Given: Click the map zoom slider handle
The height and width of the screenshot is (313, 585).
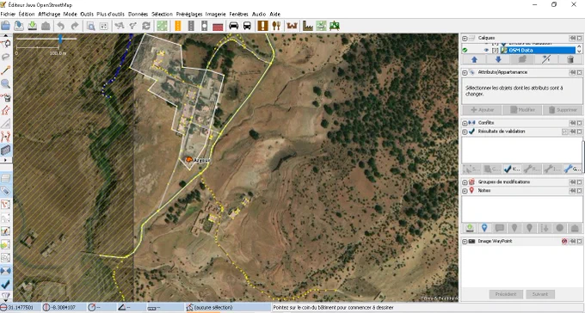Looking at the screenshot, I should click(60, 39).
